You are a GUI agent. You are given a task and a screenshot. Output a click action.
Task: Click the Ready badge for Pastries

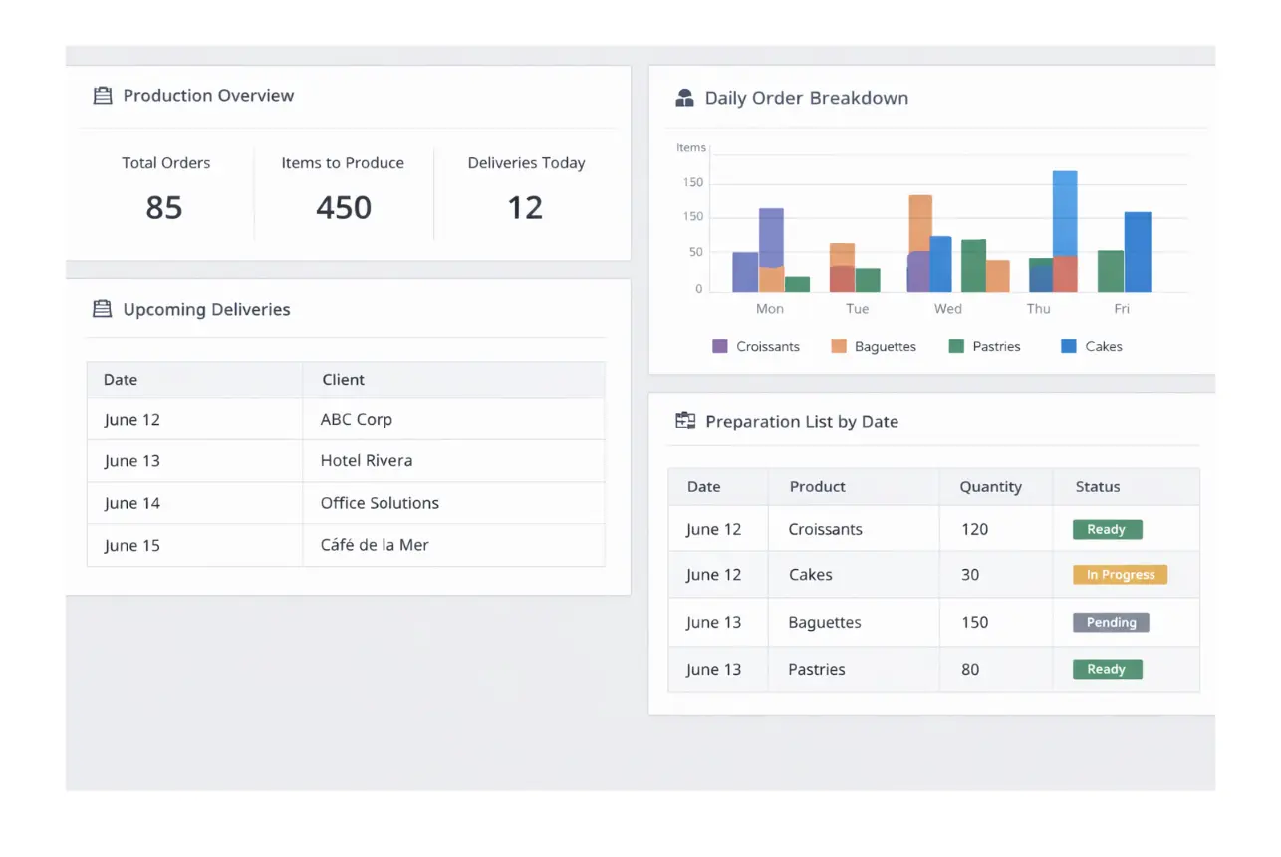point(1107,670)
